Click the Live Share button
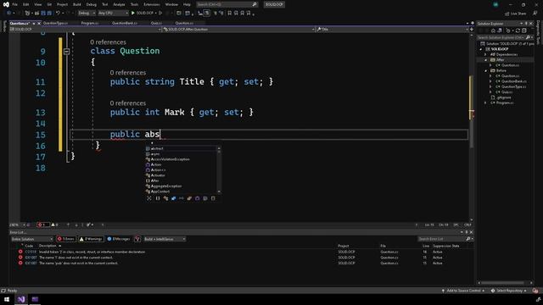543x305 pixels. (x=516, y=14)
